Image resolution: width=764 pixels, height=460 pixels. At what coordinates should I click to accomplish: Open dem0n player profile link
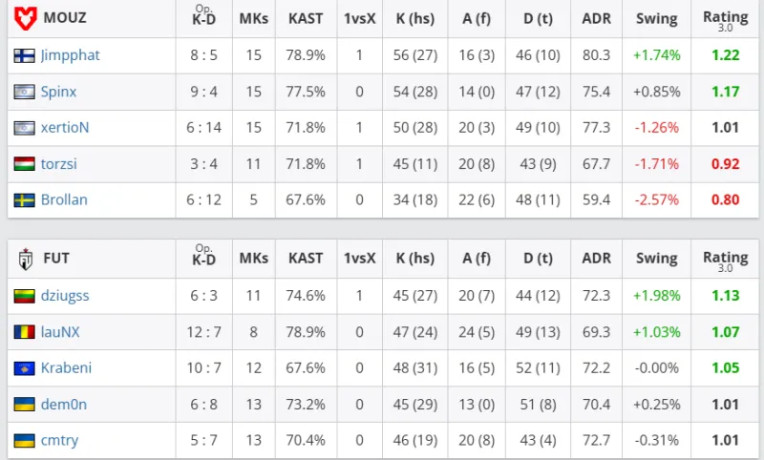click(x=63, y=405)
